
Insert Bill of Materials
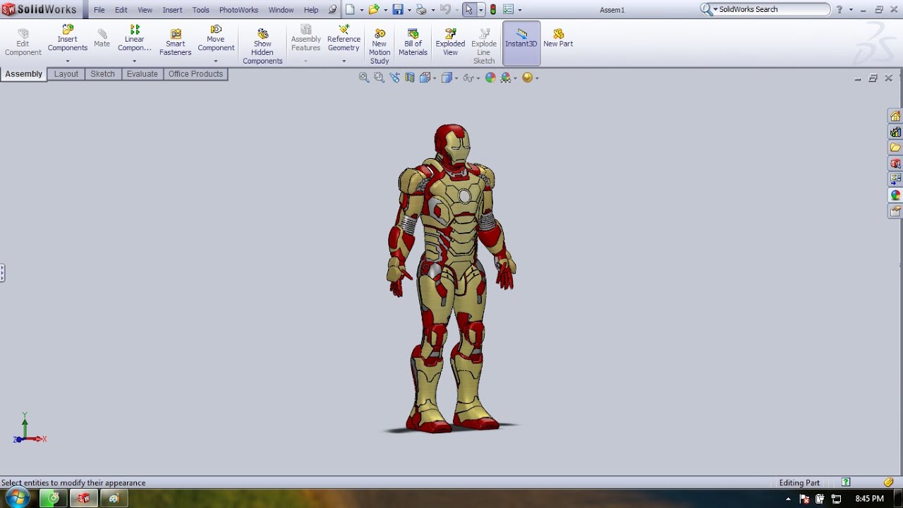[x=413, y=43]
